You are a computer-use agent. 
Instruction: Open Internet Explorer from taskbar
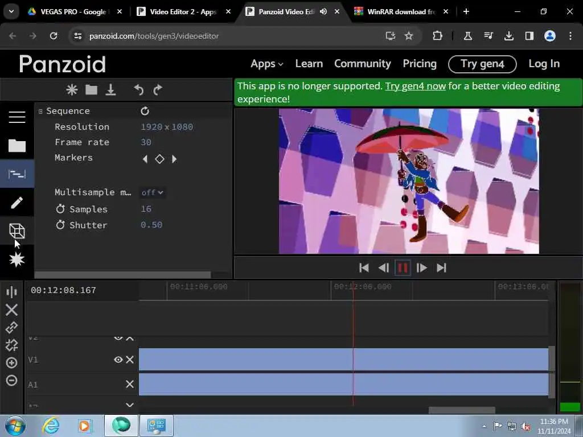[51, 426]
